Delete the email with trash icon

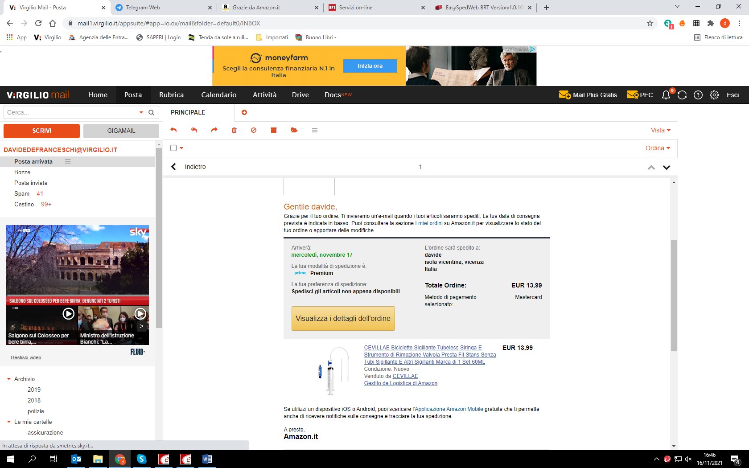[x=234, y=130]
